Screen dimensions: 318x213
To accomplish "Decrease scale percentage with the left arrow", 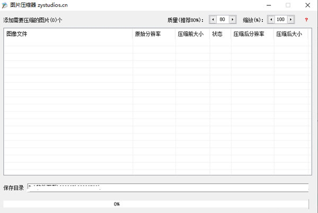I will coord(271,20).
